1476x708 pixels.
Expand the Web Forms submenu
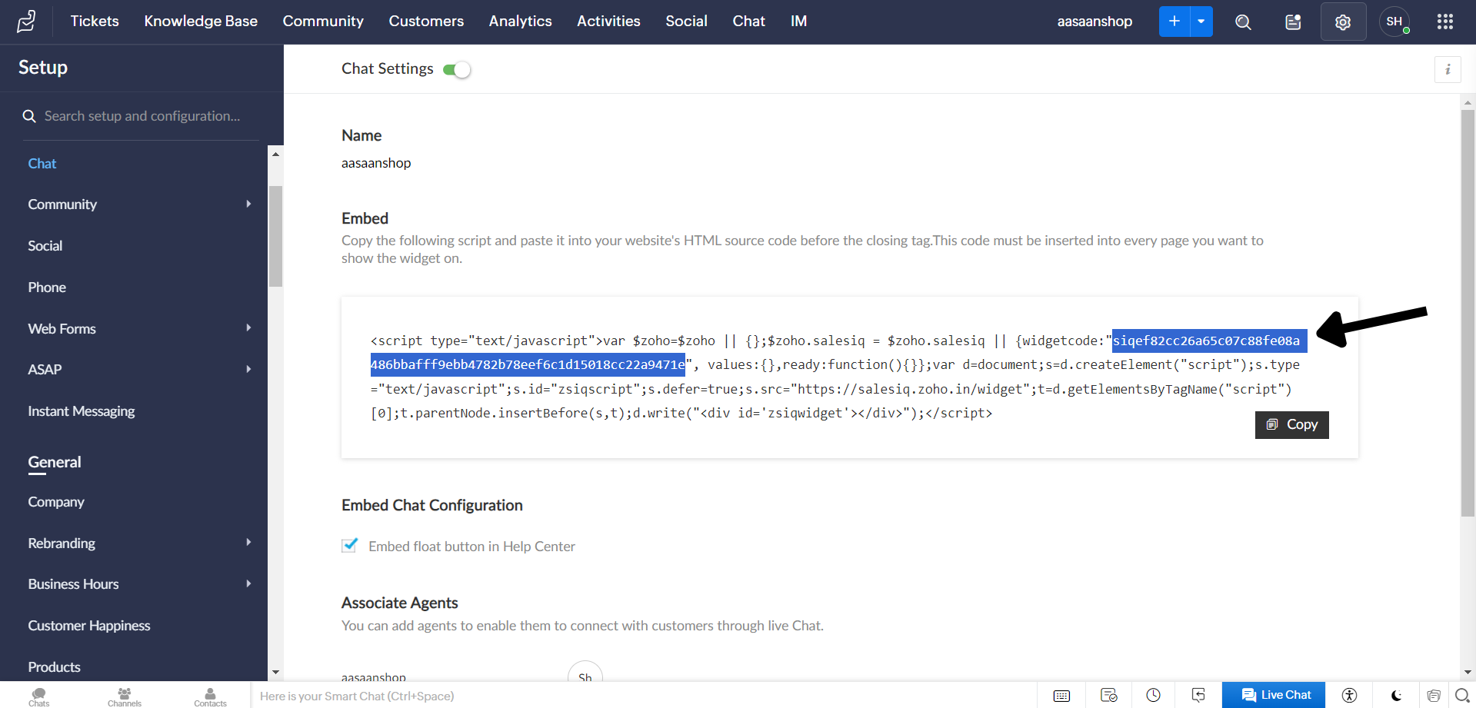(x=248, y=328)
